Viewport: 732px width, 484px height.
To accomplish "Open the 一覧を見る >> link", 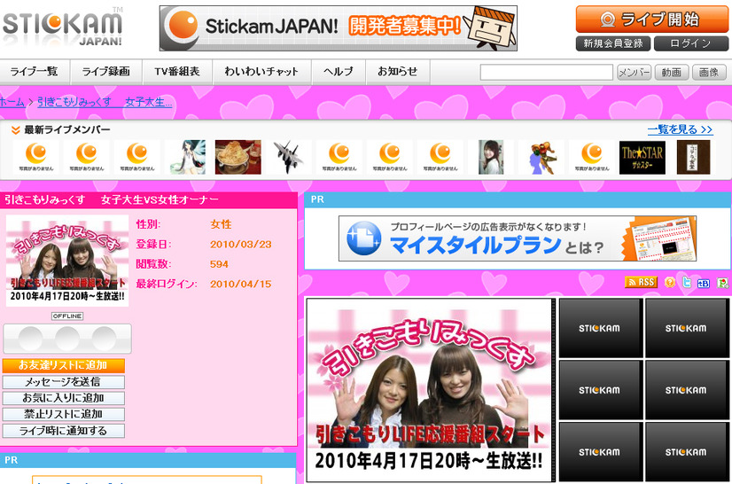I will [681, 130].
